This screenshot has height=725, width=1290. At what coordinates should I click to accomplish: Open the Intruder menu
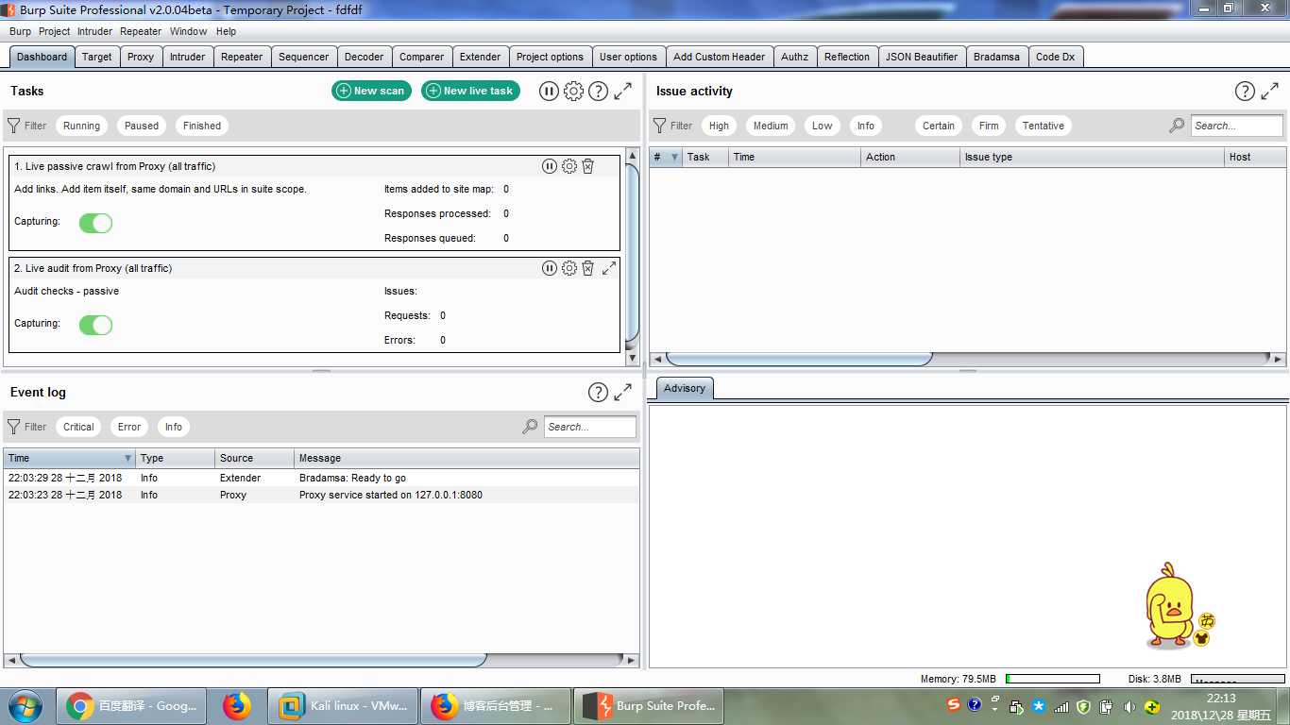95,31
